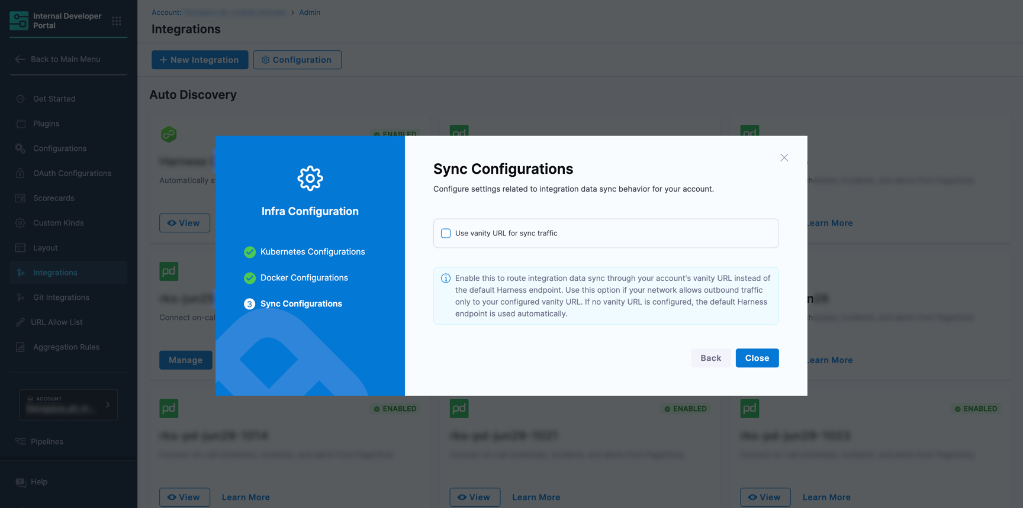The image size is (1023, 508).
Task: Click the URL Allow List link icon
Action: [21, 322]
